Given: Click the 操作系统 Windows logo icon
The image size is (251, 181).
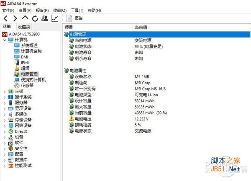Looking at the screenshot, I should [x=11, y=97].
